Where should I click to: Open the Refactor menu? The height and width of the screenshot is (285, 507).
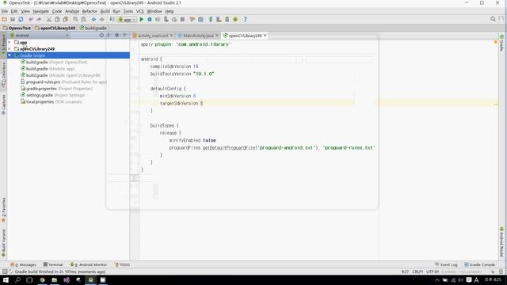pos(90,11)
